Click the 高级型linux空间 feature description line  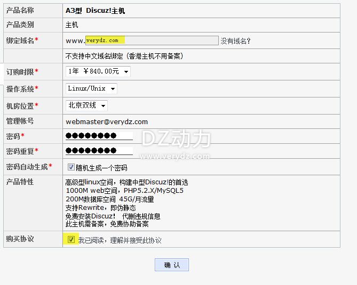coord(126,182)
